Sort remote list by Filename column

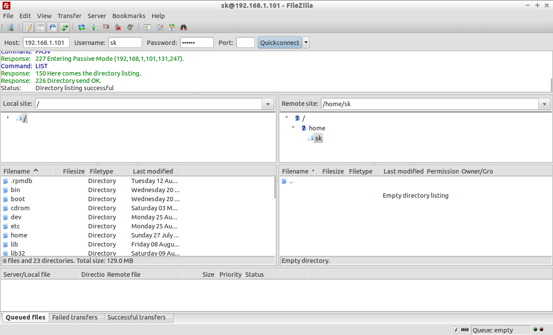click(297, 171)
